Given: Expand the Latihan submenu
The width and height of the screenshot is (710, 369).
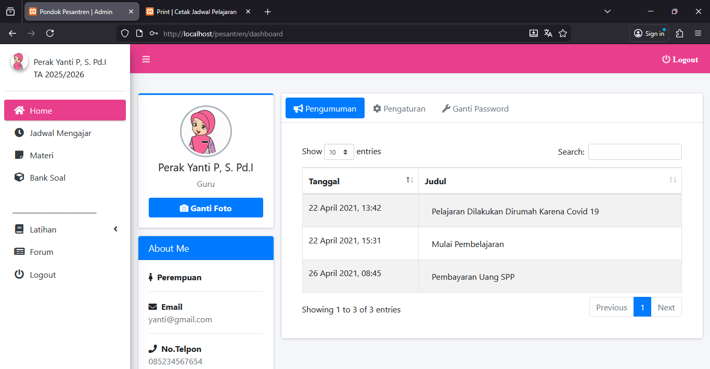Looking at the screenshot, I should pyautogui.click(x=64, y=229).
